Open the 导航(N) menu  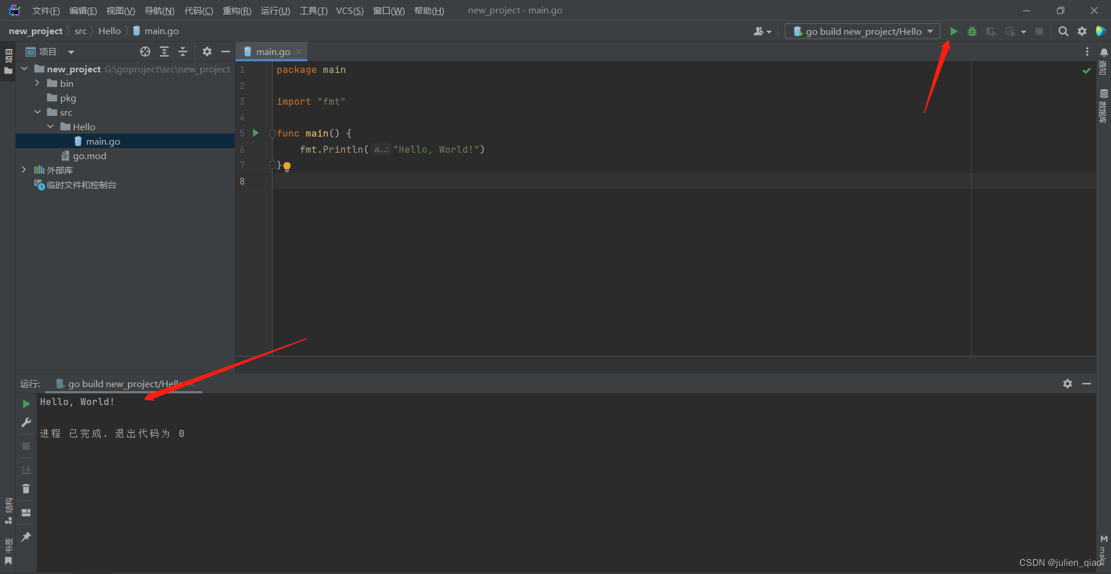[x=159, y=10]
